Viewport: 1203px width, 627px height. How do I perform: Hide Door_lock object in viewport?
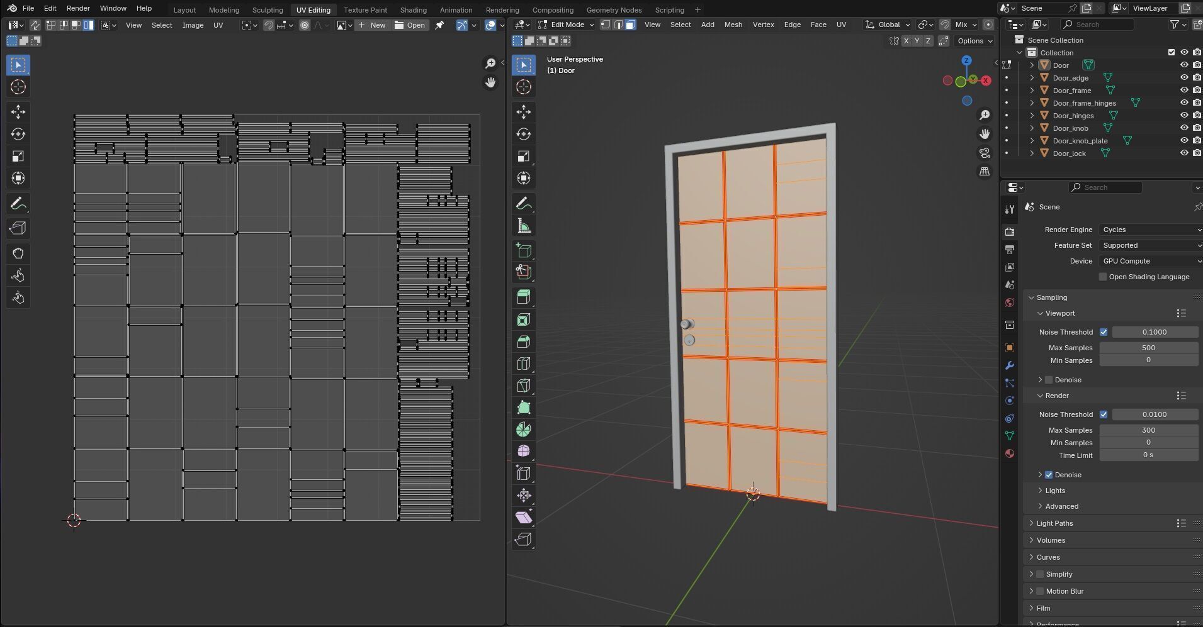click(1184, 153)
